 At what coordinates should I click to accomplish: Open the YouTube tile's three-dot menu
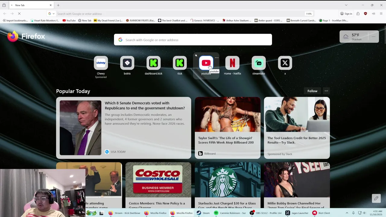pos(217,57)
